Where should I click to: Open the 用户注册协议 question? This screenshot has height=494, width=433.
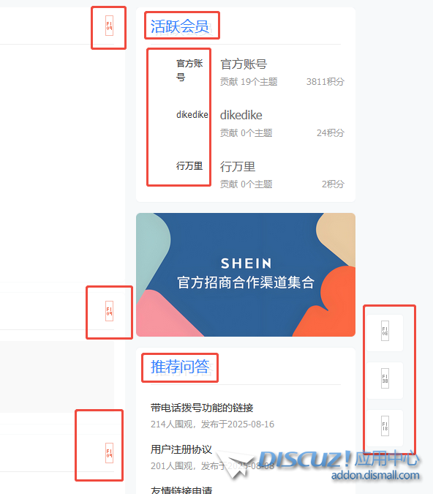pos(181,449)
